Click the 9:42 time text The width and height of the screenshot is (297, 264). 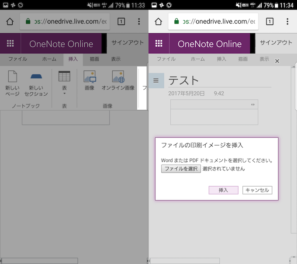[219, 94]
